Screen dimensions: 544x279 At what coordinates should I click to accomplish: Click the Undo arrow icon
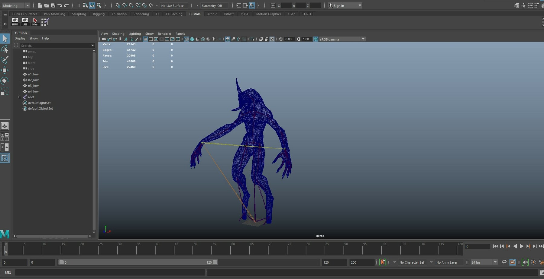point(60,5)
